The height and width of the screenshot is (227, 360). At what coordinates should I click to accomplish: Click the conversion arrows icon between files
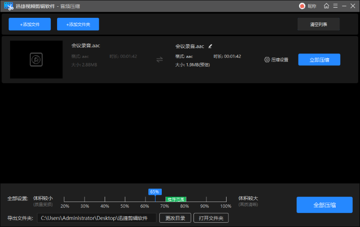tap(160, 60)
